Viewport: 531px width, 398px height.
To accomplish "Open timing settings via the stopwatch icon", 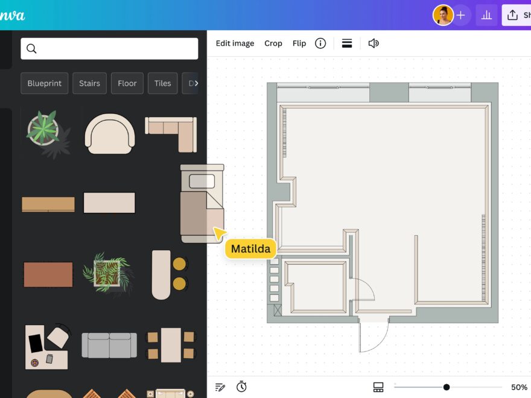I will 241,387.
